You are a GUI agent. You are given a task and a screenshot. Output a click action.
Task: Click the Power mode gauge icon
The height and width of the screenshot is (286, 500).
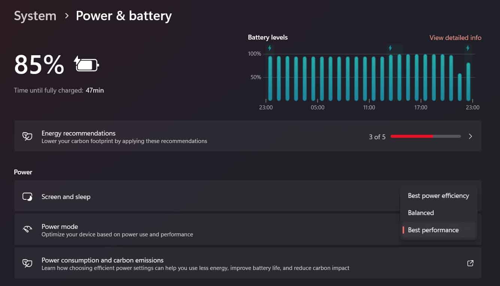click(x=27, y=229)
